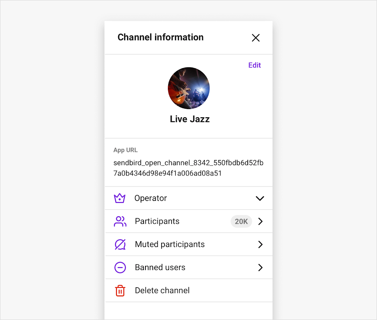The height and width of the screenshot is (320, 377).
Task: Open the Operator row
Action: (x=189, y=198)
